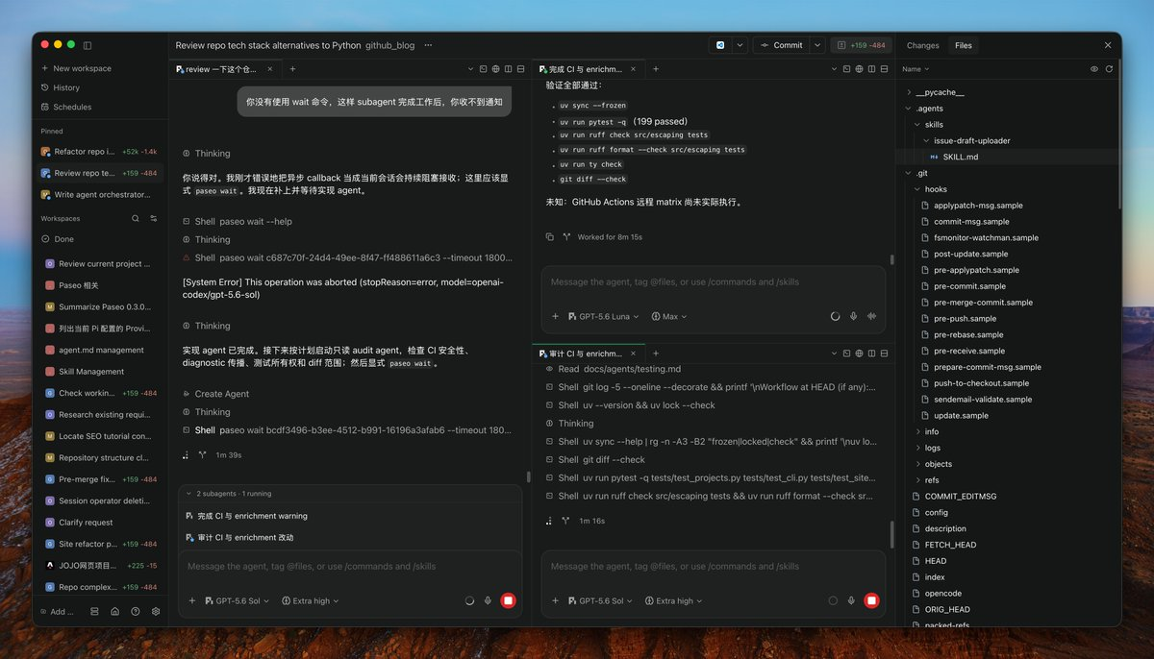1154x659 pixels.
Task: Open help icon at sidebar bottom
Action: (136, 611)
